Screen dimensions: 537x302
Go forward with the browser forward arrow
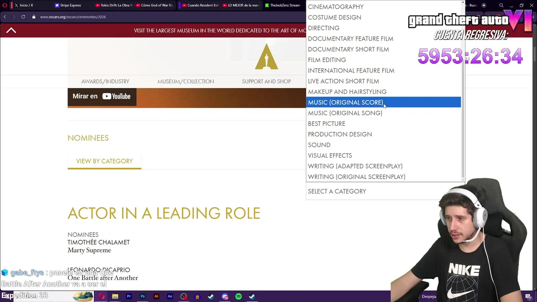click(13, 17)
